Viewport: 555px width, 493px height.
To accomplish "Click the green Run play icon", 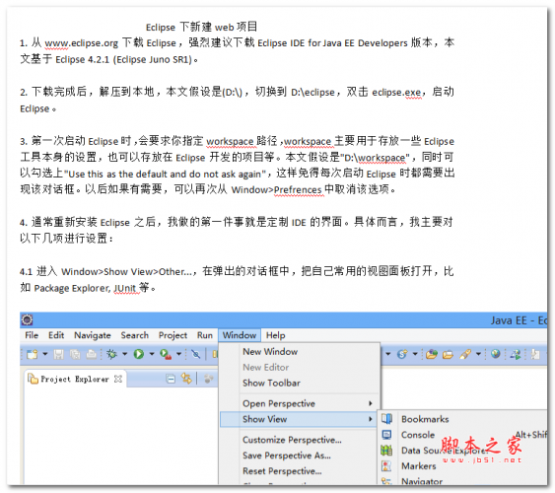I will pyautogui.click(x=139, y=354).
